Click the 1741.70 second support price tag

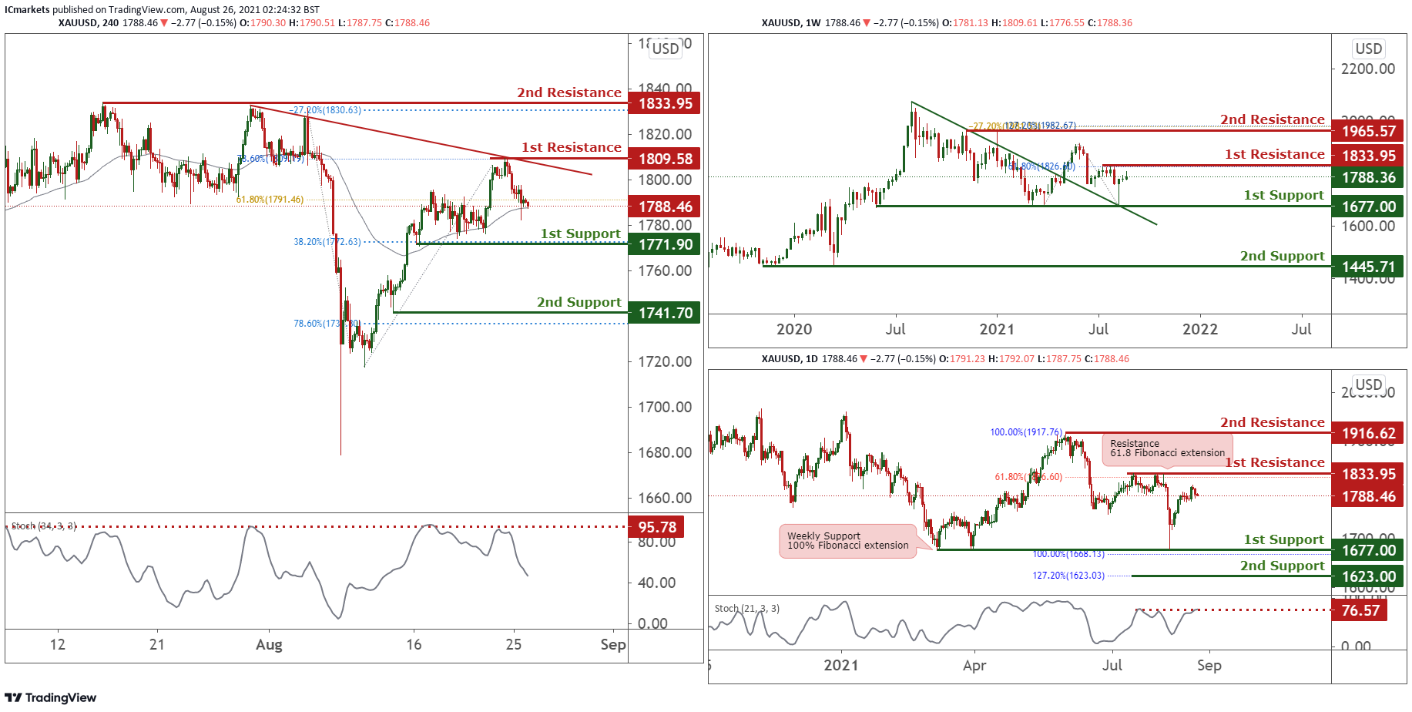664,313
